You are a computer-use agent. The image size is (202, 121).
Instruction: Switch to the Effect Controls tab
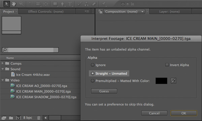coord(46,11)
